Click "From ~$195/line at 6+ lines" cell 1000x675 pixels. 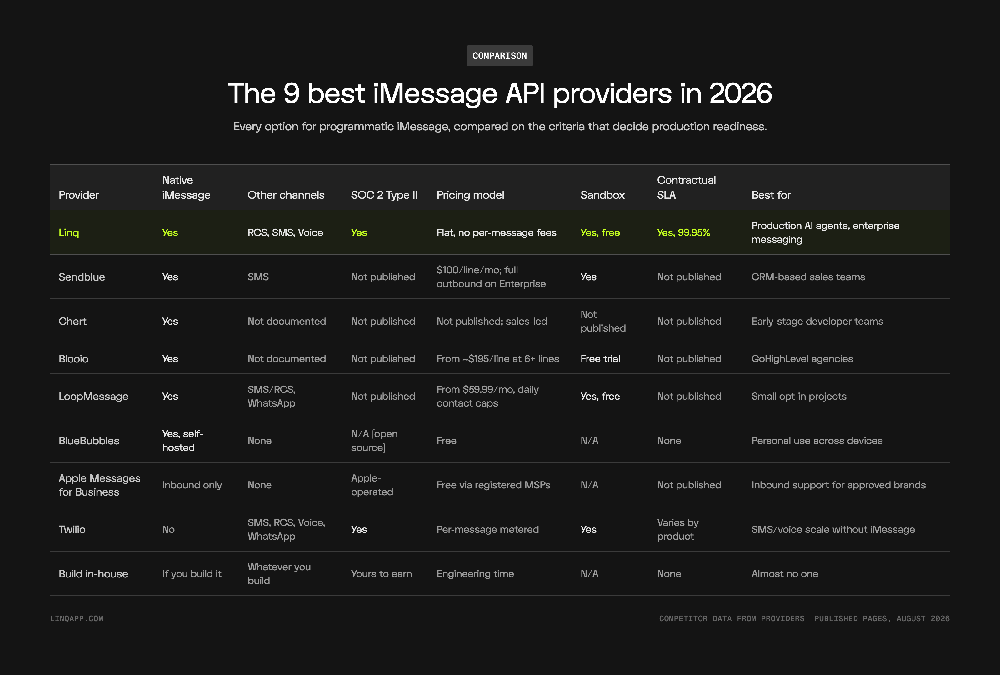click(x=498, y=358)
